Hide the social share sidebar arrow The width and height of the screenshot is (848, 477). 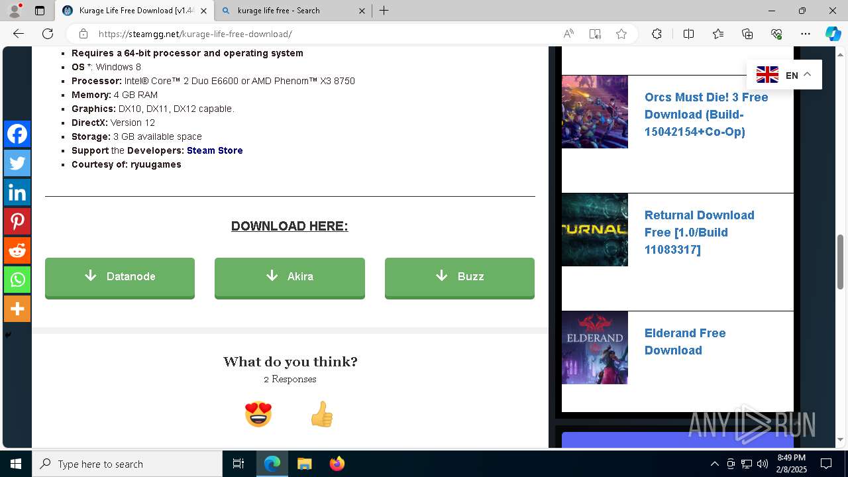8,335
